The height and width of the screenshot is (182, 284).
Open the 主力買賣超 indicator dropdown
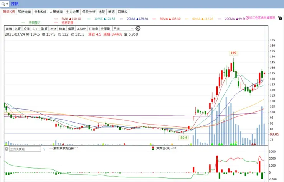point(25,149)
